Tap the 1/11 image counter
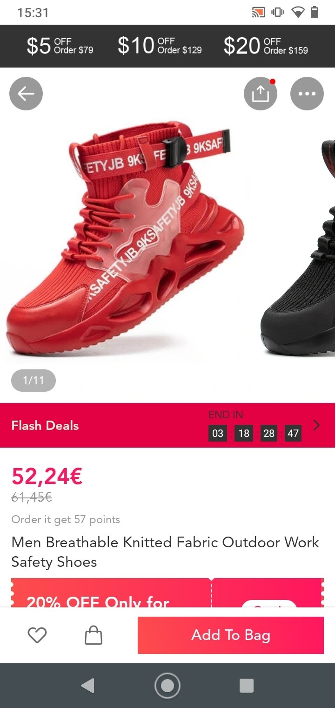 coord(33,381)
